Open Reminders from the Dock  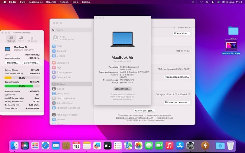click(x=118, y=146)
